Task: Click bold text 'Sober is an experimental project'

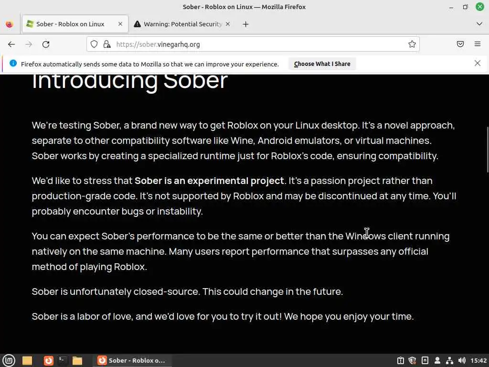Action: (x=209, y=181)
